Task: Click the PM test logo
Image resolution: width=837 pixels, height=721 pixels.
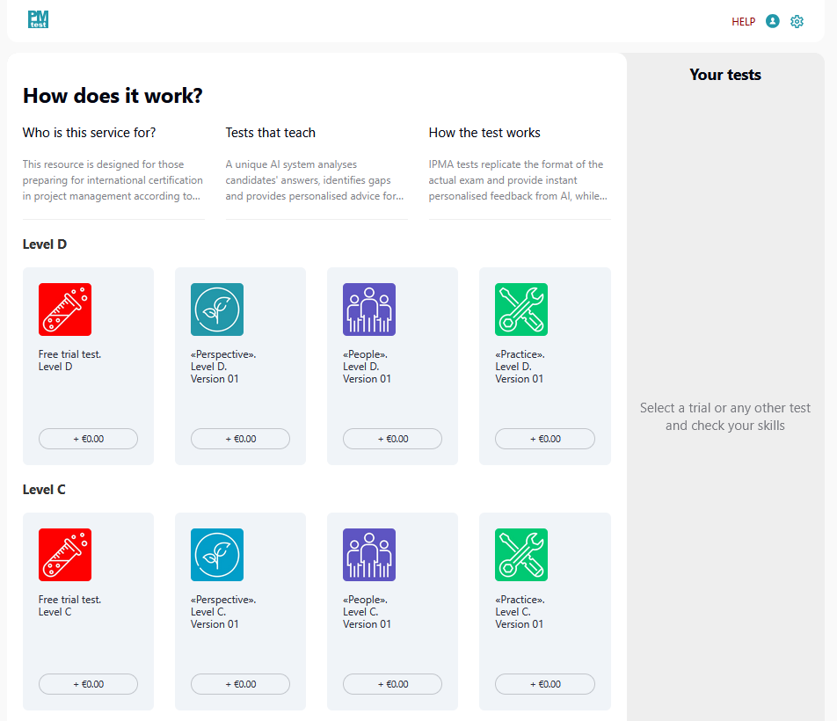Action: click(x=38, y=19)
